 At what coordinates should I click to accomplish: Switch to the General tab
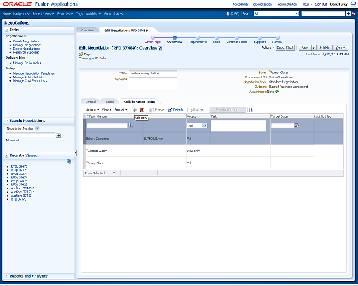(91, 102)
